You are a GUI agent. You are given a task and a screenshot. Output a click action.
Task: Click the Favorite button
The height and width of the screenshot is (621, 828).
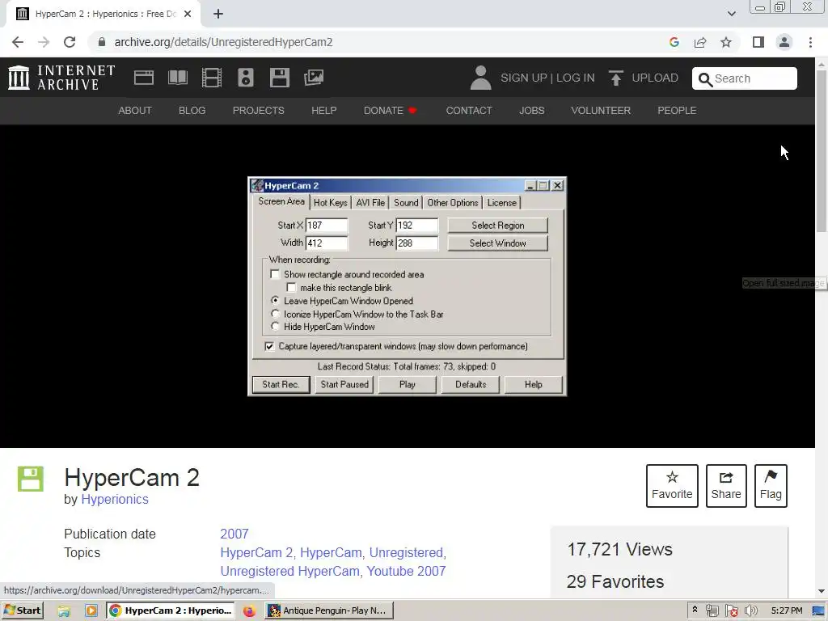tap(672, 486)
